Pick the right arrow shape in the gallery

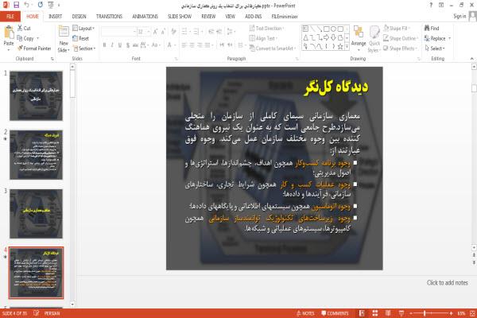click(x=327, y=37)
